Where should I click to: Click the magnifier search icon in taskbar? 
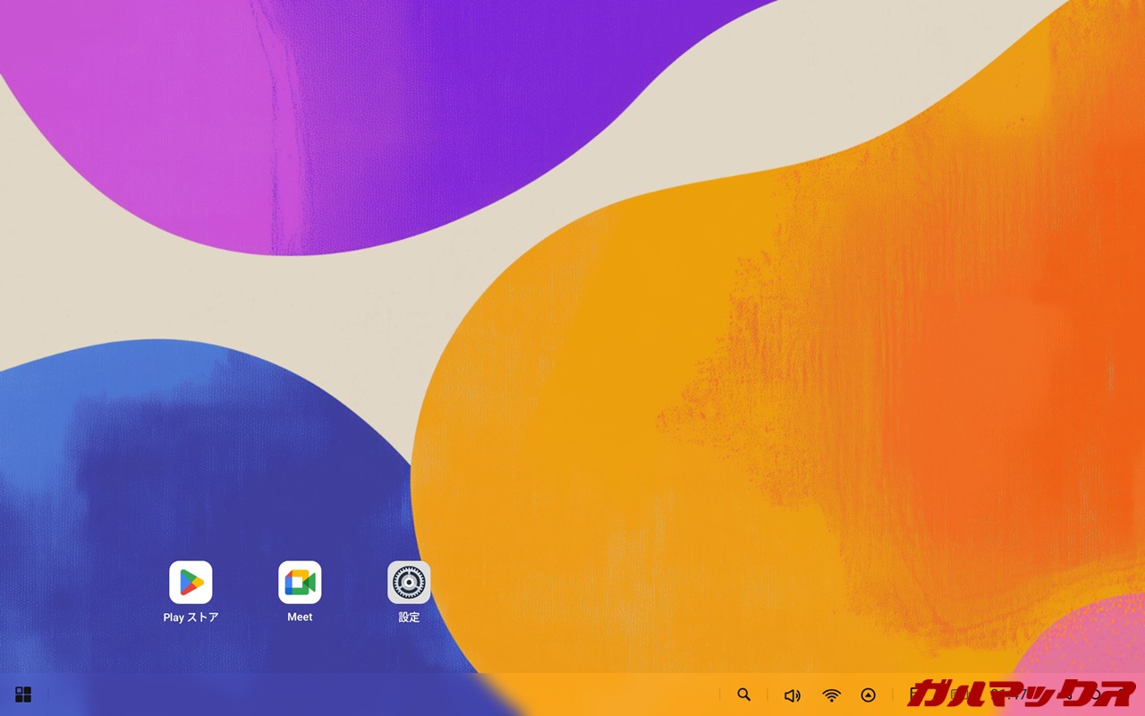click(743, 695)
